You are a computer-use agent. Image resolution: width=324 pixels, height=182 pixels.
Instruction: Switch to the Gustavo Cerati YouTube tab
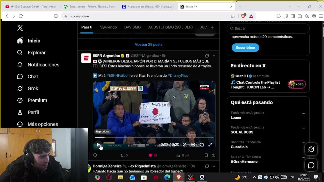(x=31, y=7)
